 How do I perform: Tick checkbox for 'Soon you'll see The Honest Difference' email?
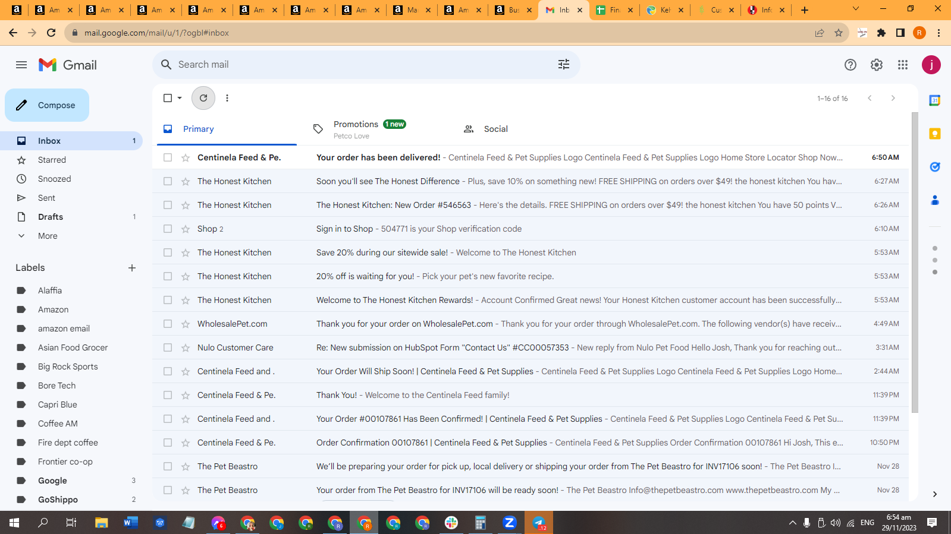pyautogui.click(x=168, y=181)
